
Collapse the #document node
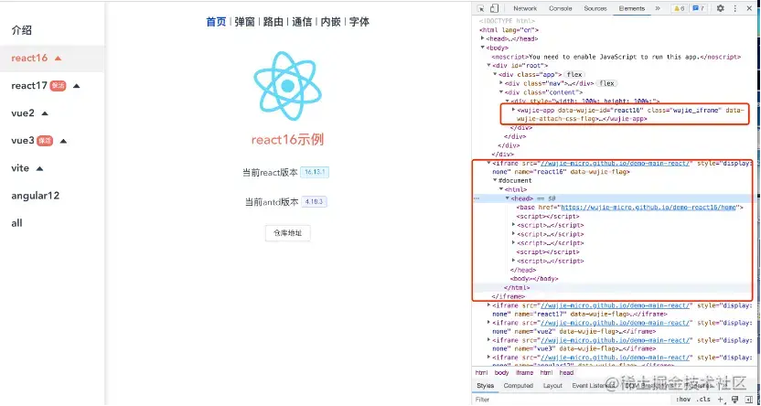point(496,180)
